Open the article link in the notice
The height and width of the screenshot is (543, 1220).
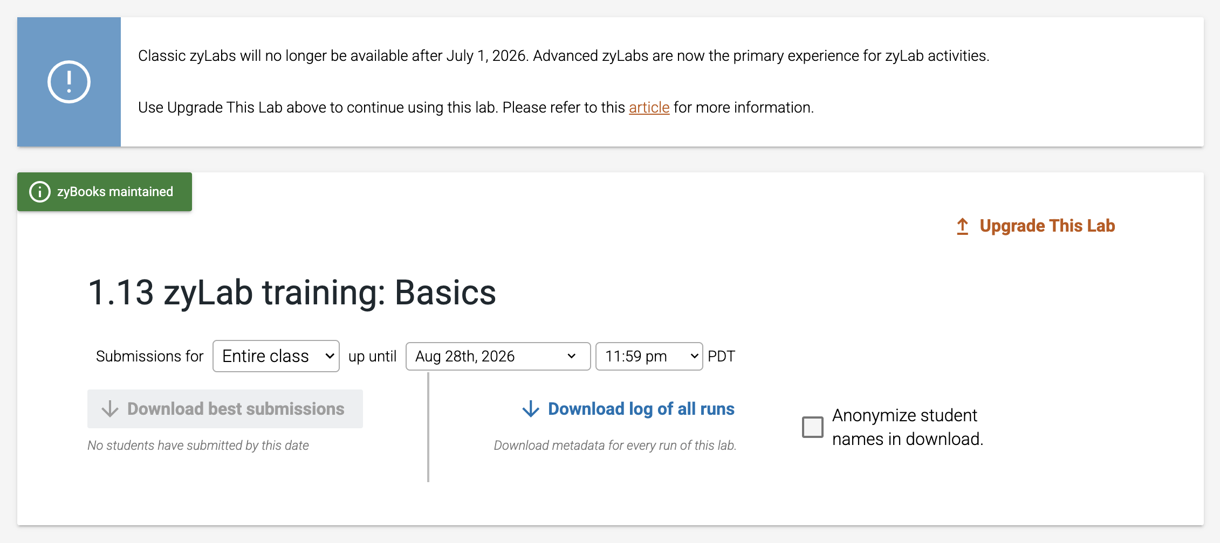[x=649, y=108]
